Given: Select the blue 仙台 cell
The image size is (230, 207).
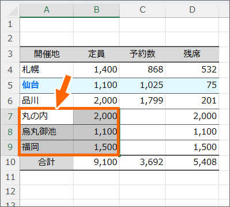Looking at the screenshot, I should point(47,86).
